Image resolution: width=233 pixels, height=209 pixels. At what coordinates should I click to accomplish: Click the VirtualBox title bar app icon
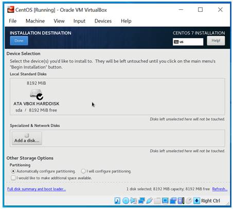[11, 10]
